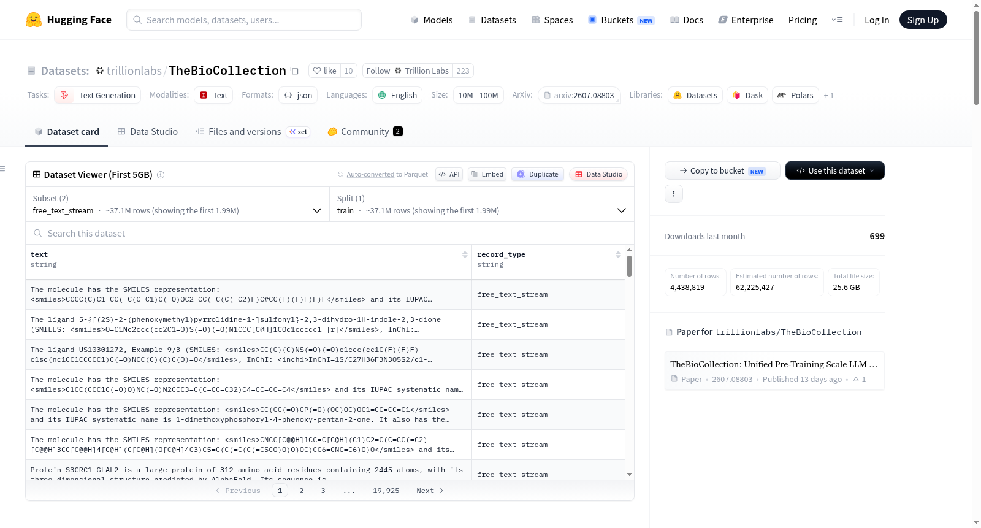Click the page vertical scrollbar thumb

(976, 58)
